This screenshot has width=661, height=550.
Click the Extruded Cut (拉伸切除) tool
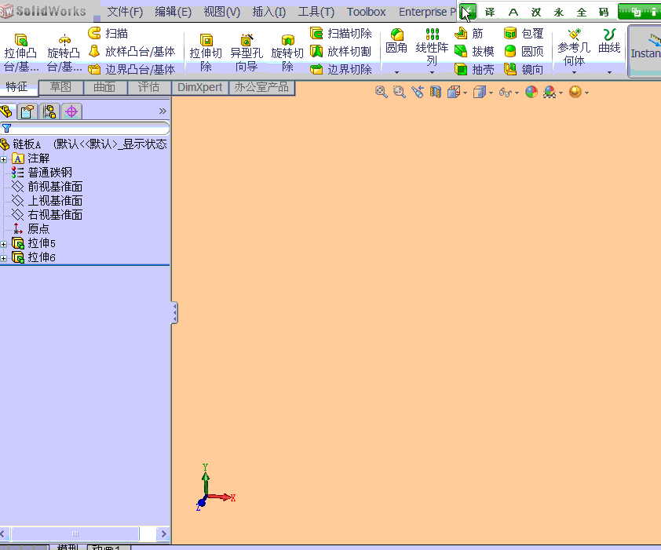[x=206, y=53]
